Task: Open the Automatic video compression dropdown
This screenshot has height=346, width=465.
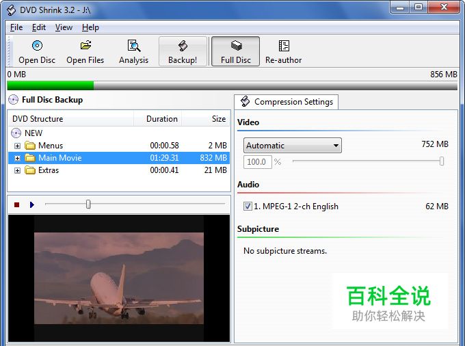Action: [x=293, y=146]
